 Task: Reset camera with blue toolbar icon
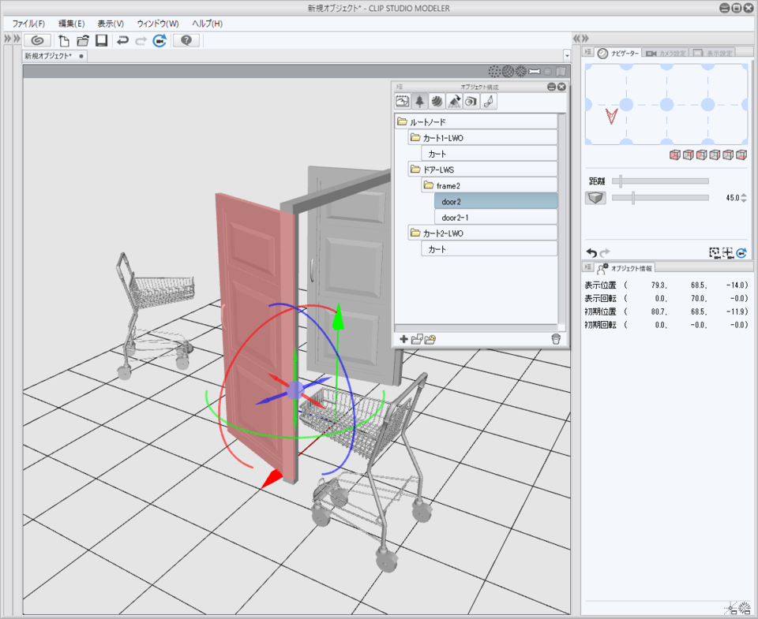[159, 40]
